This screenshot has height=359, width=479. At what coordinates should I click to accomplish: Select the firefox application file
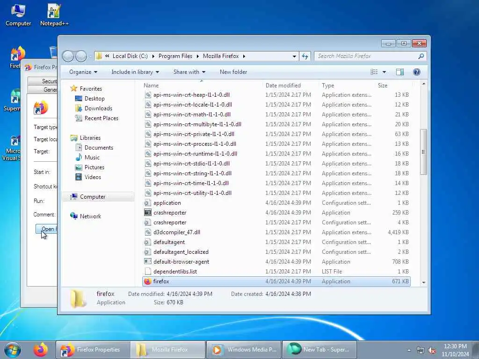276,281
